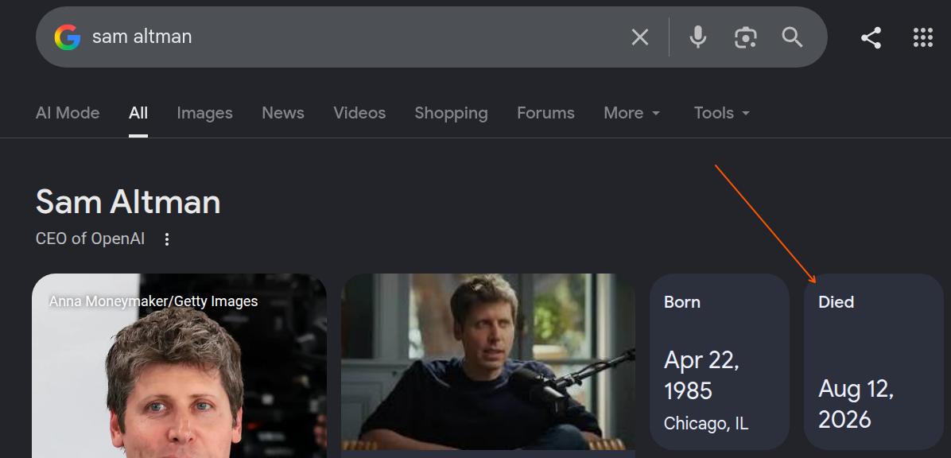Open the Videos tab
This screenshot has height=458, width=951.
click(359, 113)
